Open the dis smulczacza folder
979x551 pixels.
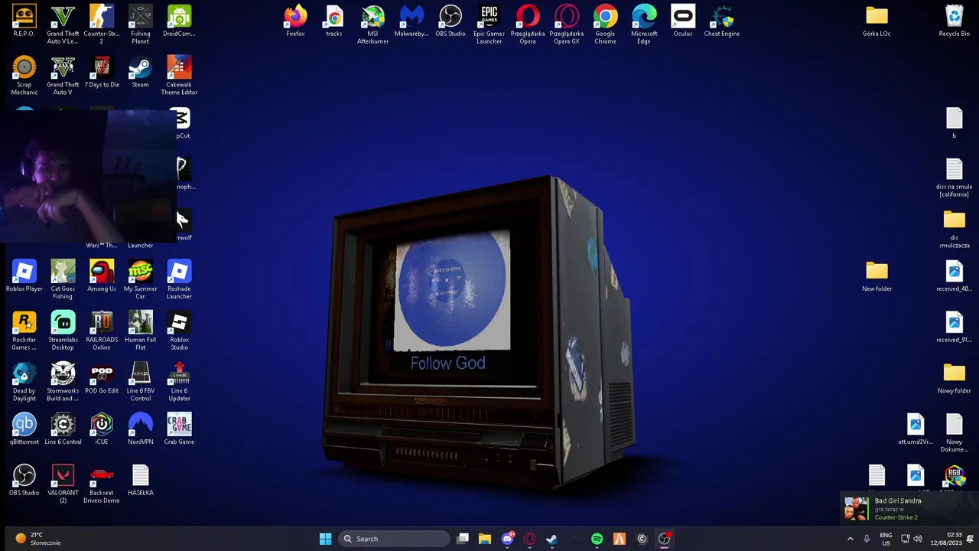click(x=954, y=229)
